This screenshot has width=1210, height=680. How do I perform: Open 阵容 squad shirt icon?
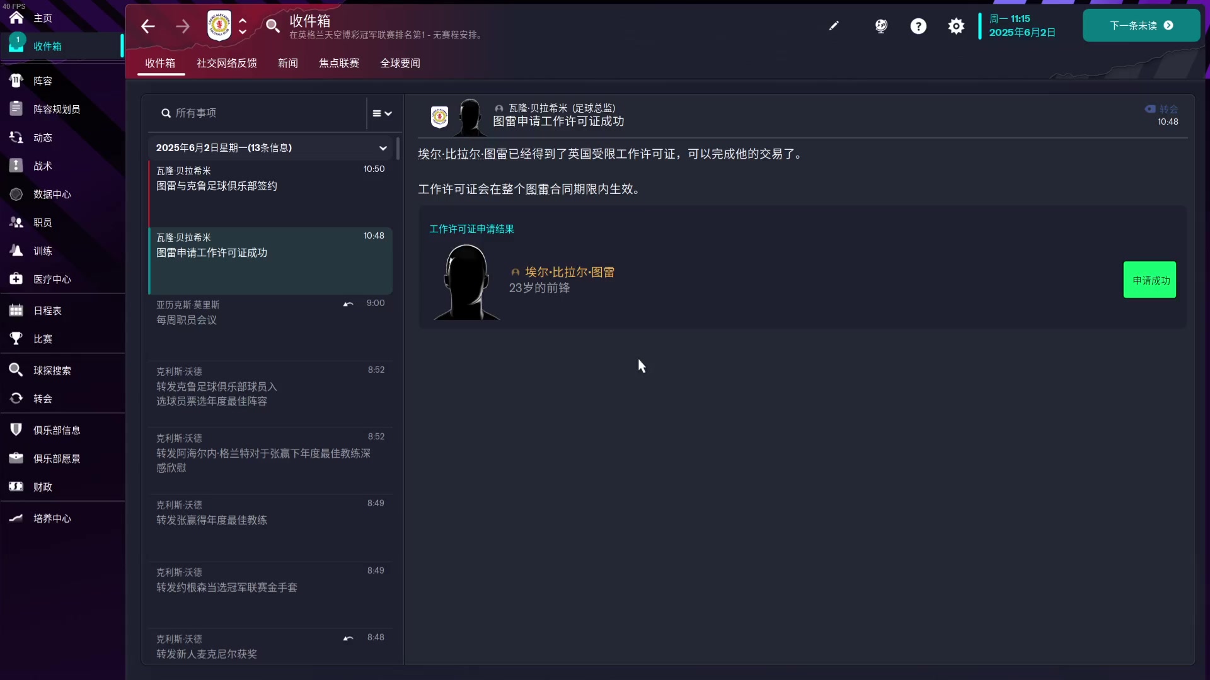[x=16, y=81]
